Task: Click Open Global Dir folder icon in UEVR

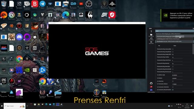Action: tap(151, 35)
